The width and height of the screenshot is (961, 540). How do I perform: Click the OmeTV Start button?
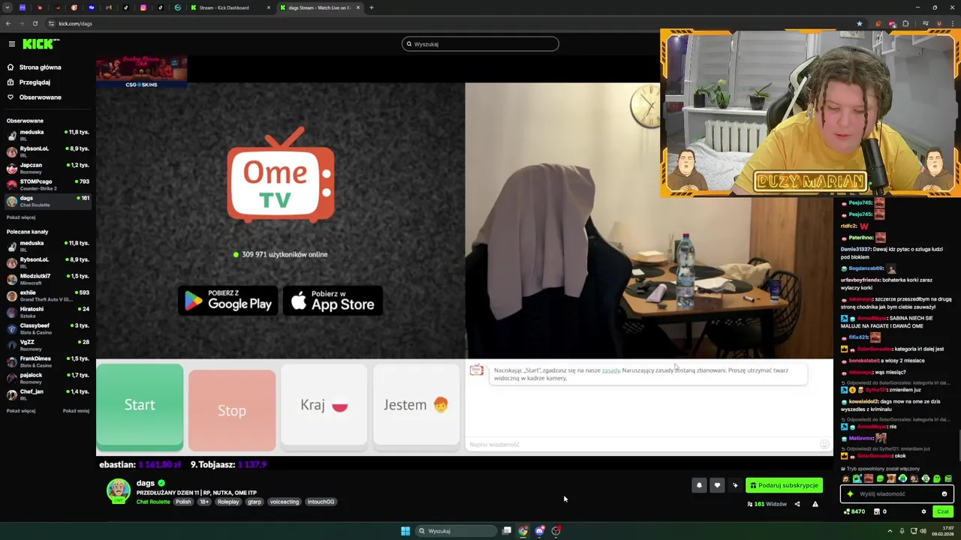pos(140,406)
